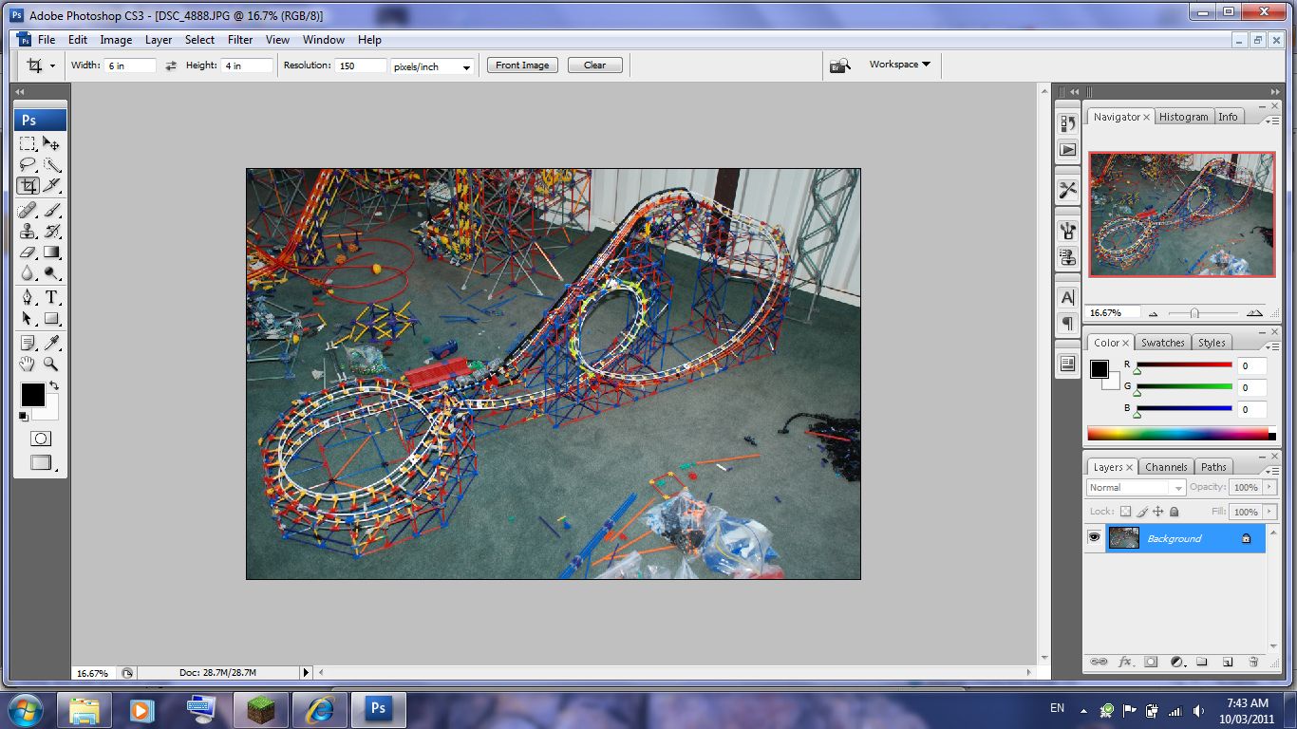Change the screen mode
This screenshot has height=729, width=1297.
tap(41, 463)
